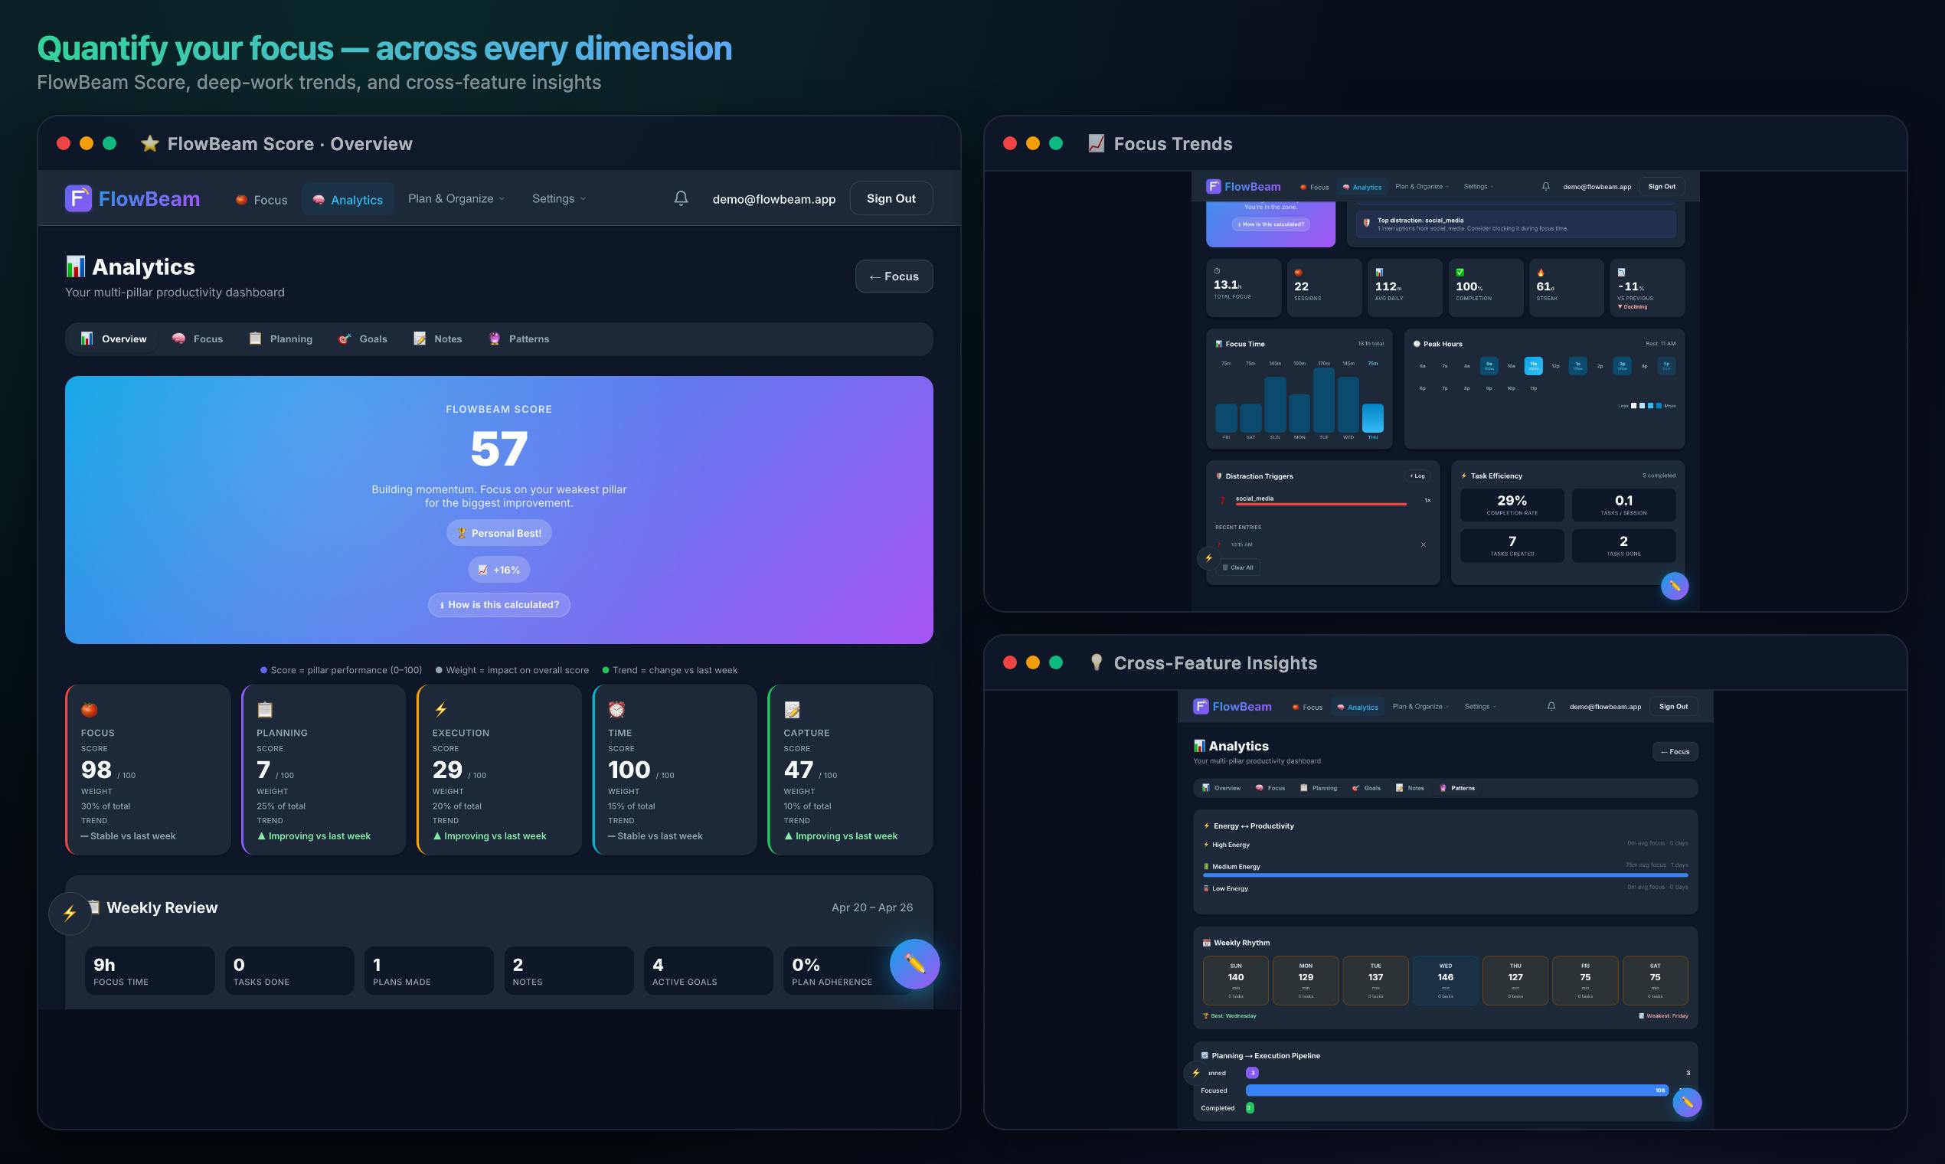1945x1164 pixels.
Task: Click the lightning floating button in Cross-Feature Insights
Action: [1196, 1072]
